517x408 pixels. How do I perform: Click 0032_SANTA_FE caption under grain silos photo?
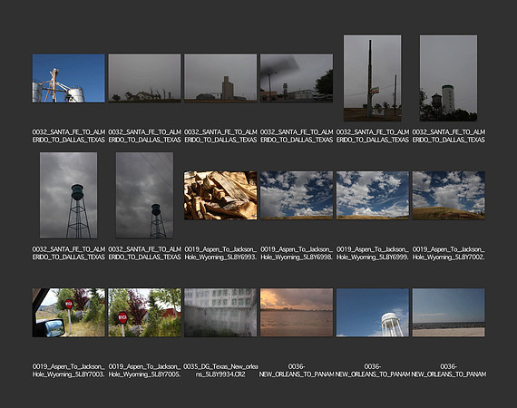coord(69,136)
